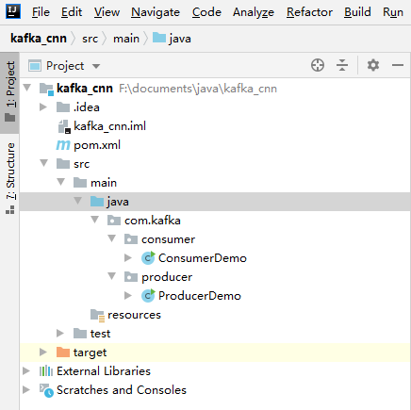Expand the target folder
The height and width of the screenshot is (410, 411).
(43, 353)
